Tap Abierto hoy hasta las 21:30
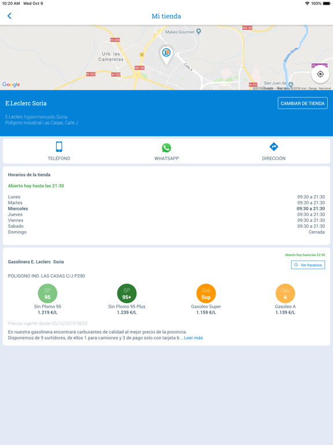The height and width of the screenshot is (445, 333). (36, 185)
